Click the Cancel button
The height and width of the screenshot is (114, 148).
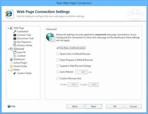(x=133, y=107)
